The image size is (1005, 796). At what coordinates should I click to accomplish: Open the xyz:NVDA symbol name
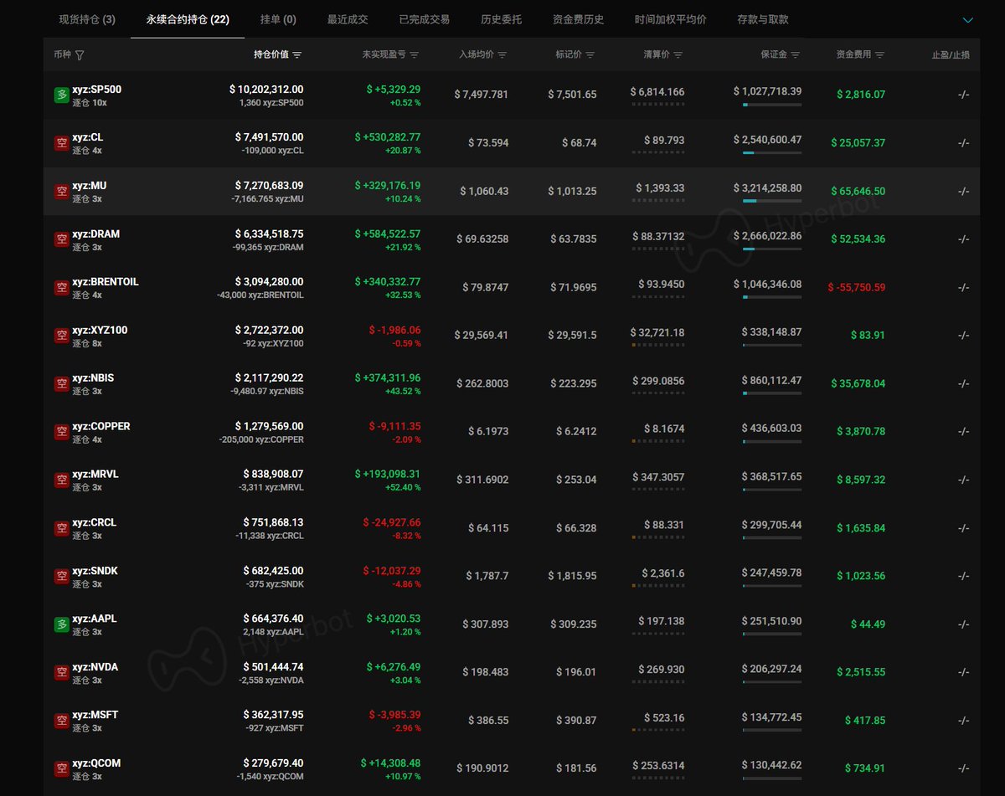(95, 667)
